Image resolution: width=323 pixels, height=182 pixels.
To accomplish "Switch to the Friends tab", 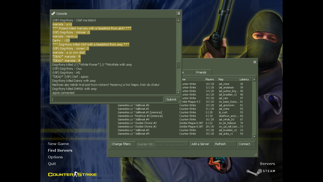I will tap(203, 72).
